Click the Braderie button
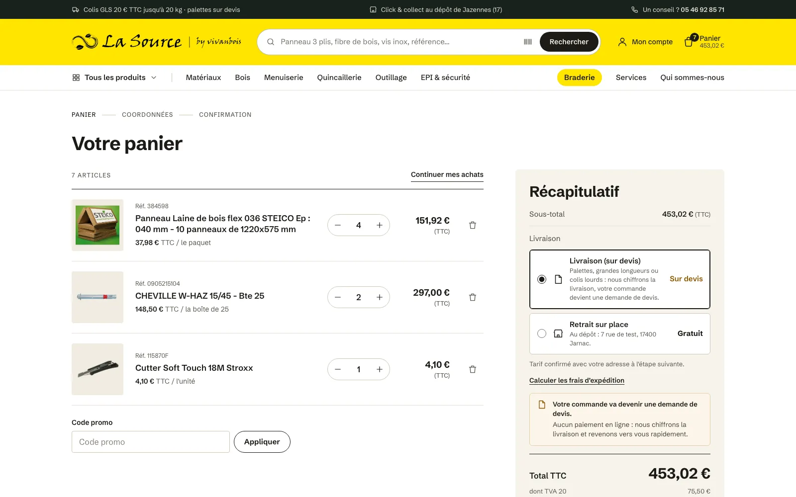The image size is (796, 497). click(x=580, y=78)
